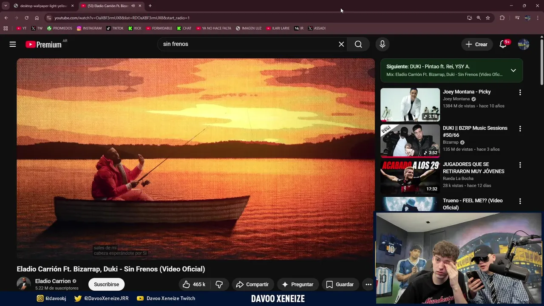Open the Eladio Carrion channel name link
This screenshot has width=544, height=306.
tap(53, 281)
